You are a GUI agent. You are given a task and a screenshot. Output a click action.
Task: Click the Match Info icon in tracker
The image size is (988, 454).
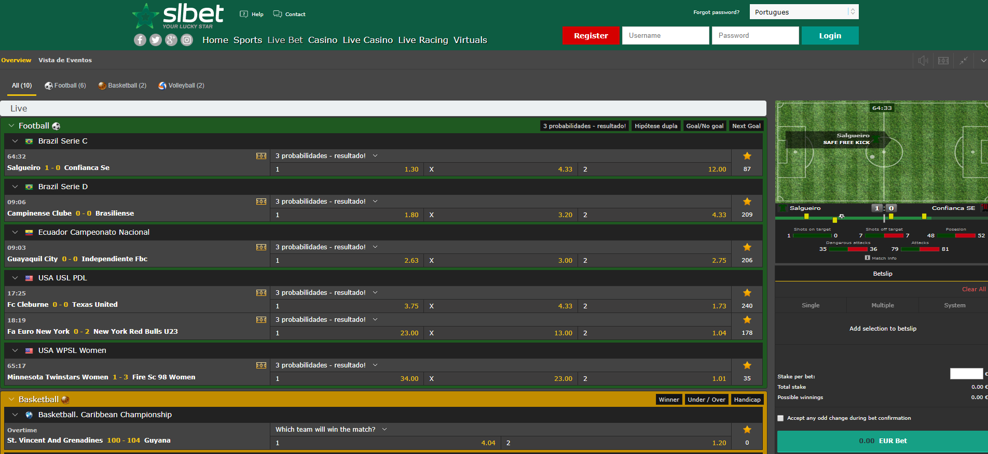867,258
